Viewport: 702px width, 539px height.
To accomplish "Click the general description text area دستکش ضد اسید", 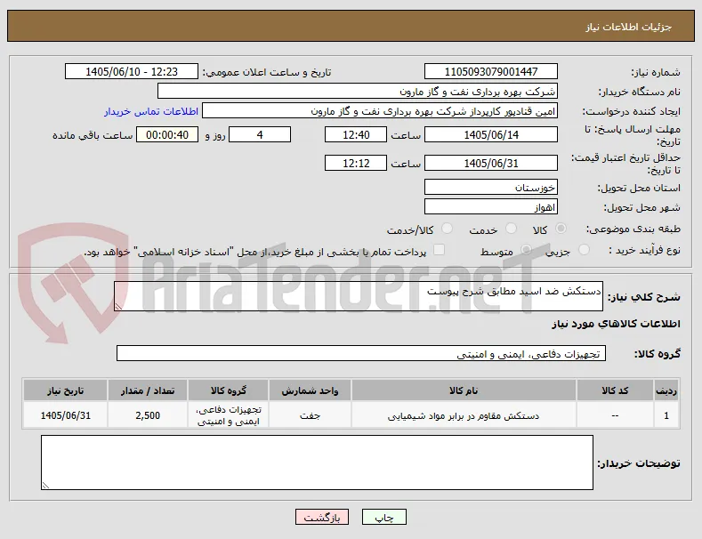I will click(359, 296).
